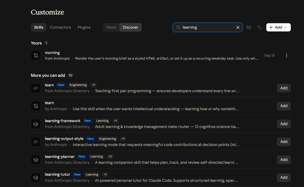Add the Teaching-first pair programming learn skill
Image resolution: width=304 pixels, height=187 pixels.
(x=284, y=88)
